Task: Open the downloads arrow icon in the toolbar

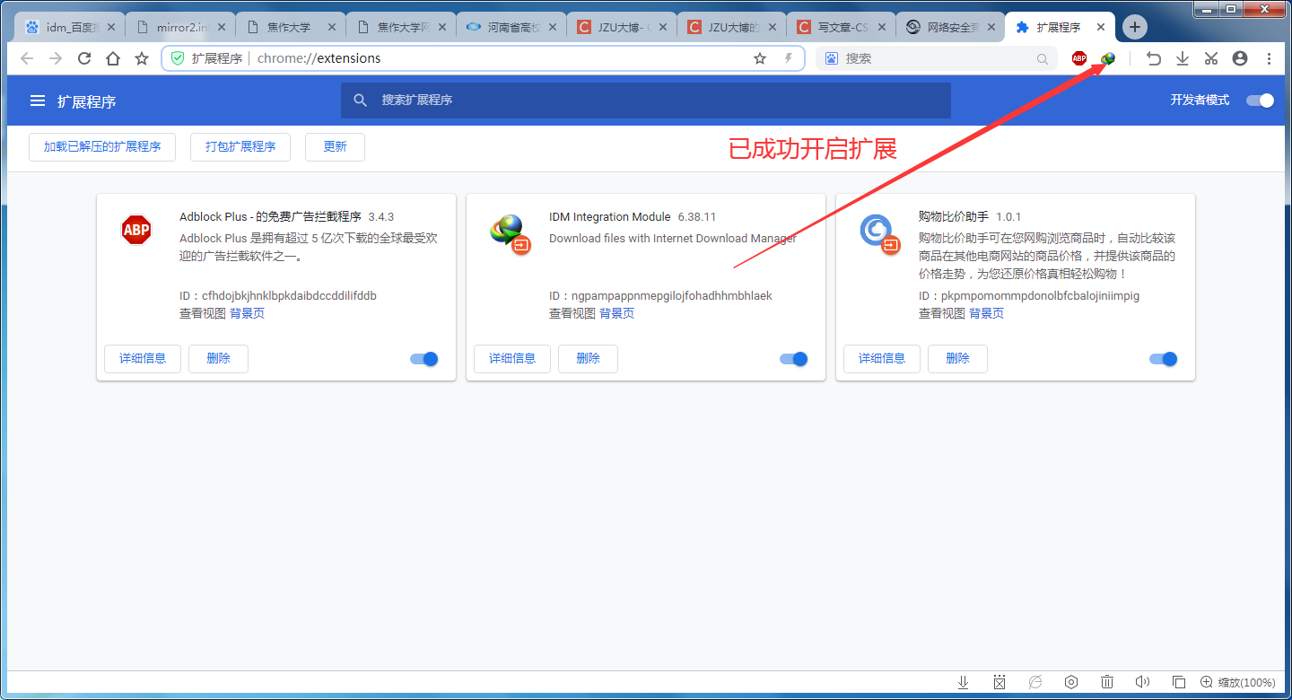Action: point(1183,58)
